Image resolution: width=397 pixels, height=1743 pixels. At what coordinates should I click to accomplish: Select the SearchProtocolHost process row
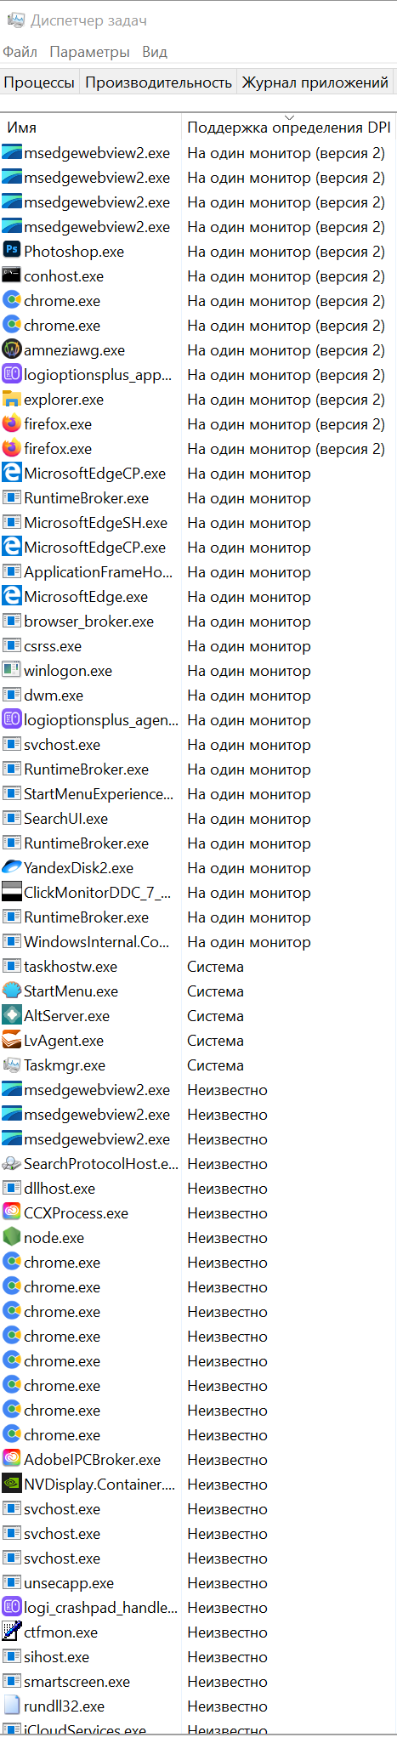(198, 1163)
